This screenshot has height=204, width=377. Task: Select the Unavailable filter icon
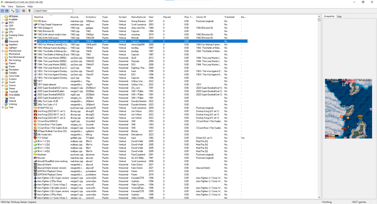point(6,95)
